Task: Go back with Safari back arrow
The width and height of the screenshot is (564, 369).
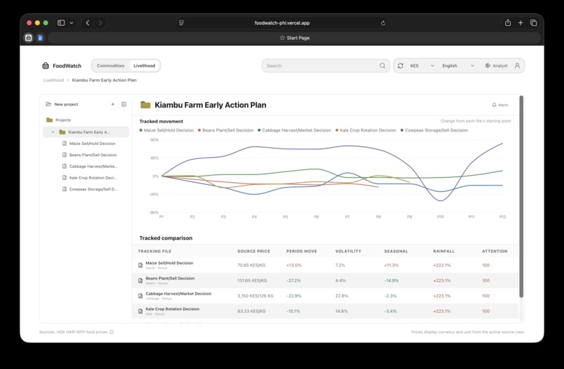Action: 87,22
